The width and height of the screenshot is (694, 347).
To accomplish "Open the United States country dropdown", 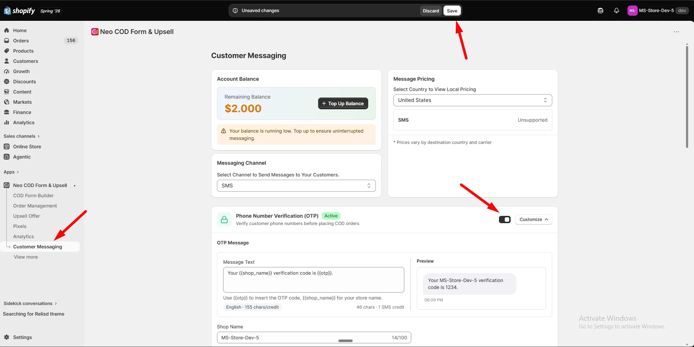I will (x=473, y=100).
